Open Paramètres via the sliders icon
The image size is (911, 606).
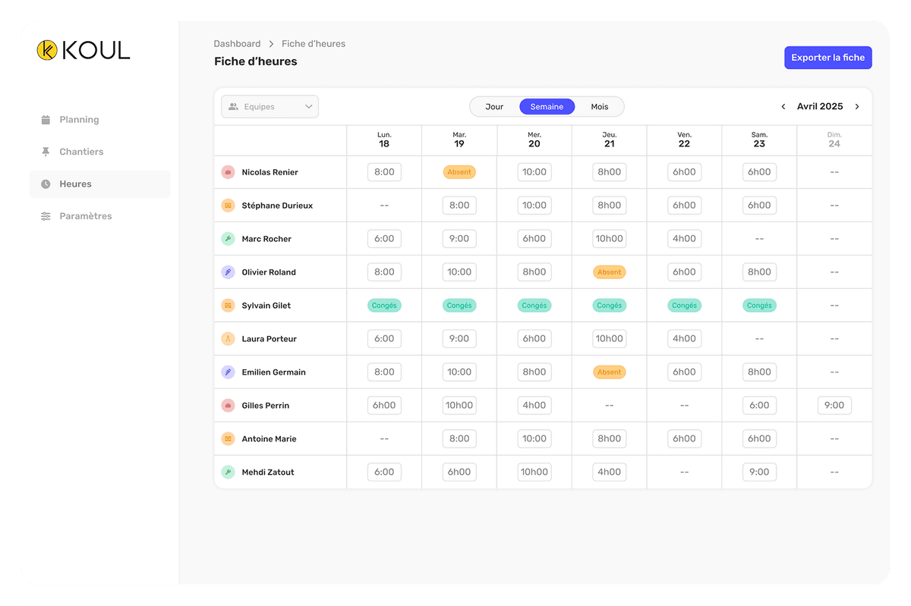[x=46, y=216]
